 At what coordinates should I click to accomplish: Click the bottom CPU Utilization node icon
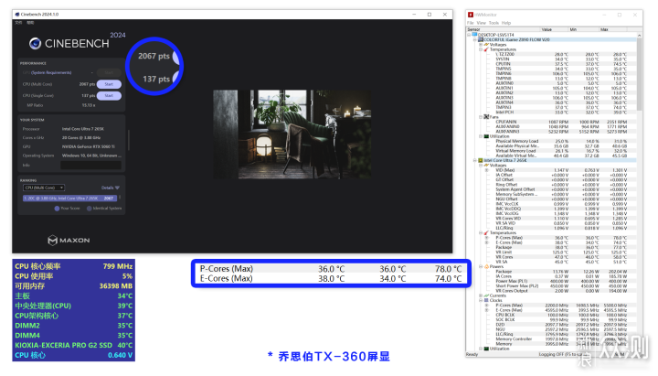[x=486, y=349]
